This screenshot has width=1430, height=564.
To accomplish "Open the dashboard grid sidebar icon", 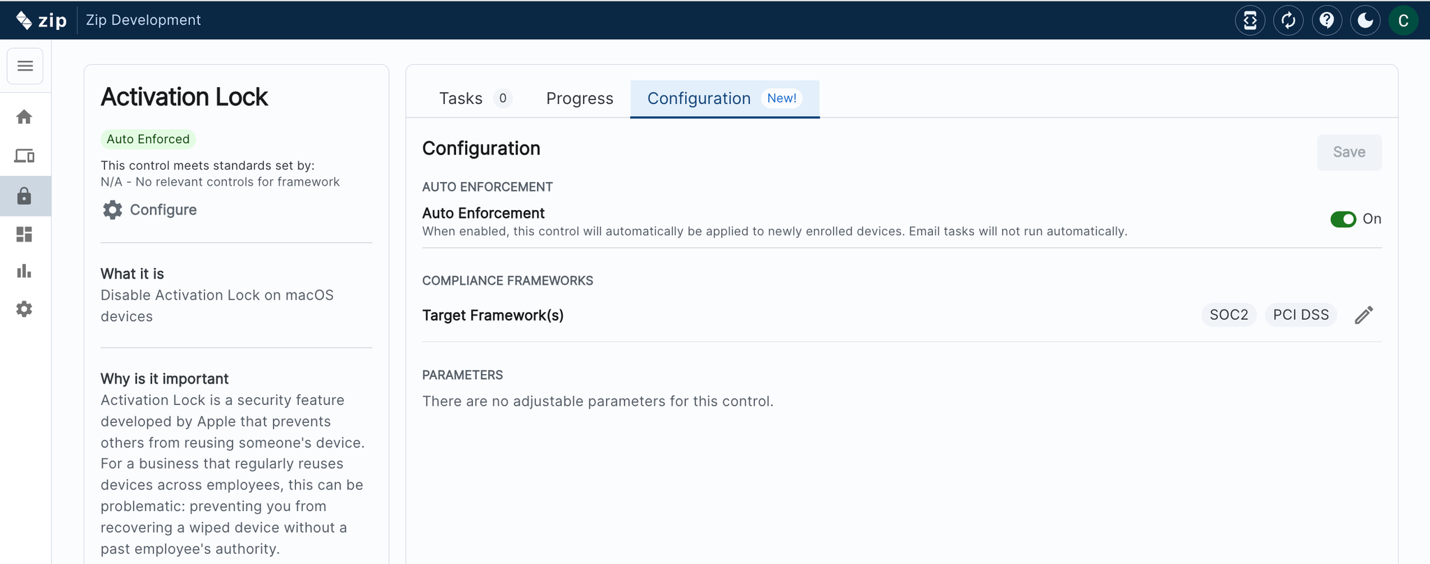I will coord(24,234).
